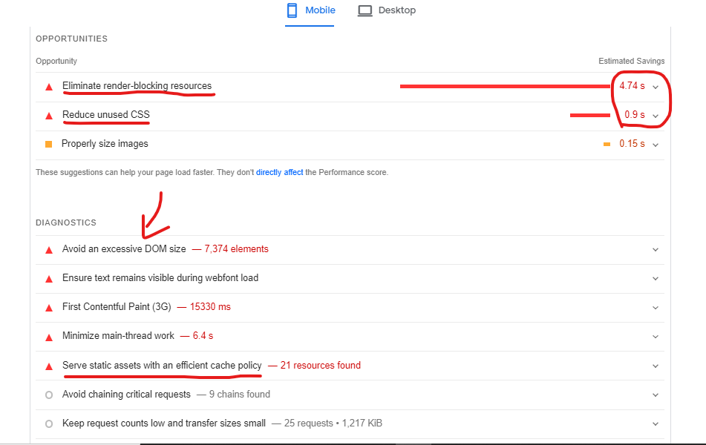Click orange square beside Properly size images
Image resolution: width=706 pixels, height=445 pixels.
(49, 144)
